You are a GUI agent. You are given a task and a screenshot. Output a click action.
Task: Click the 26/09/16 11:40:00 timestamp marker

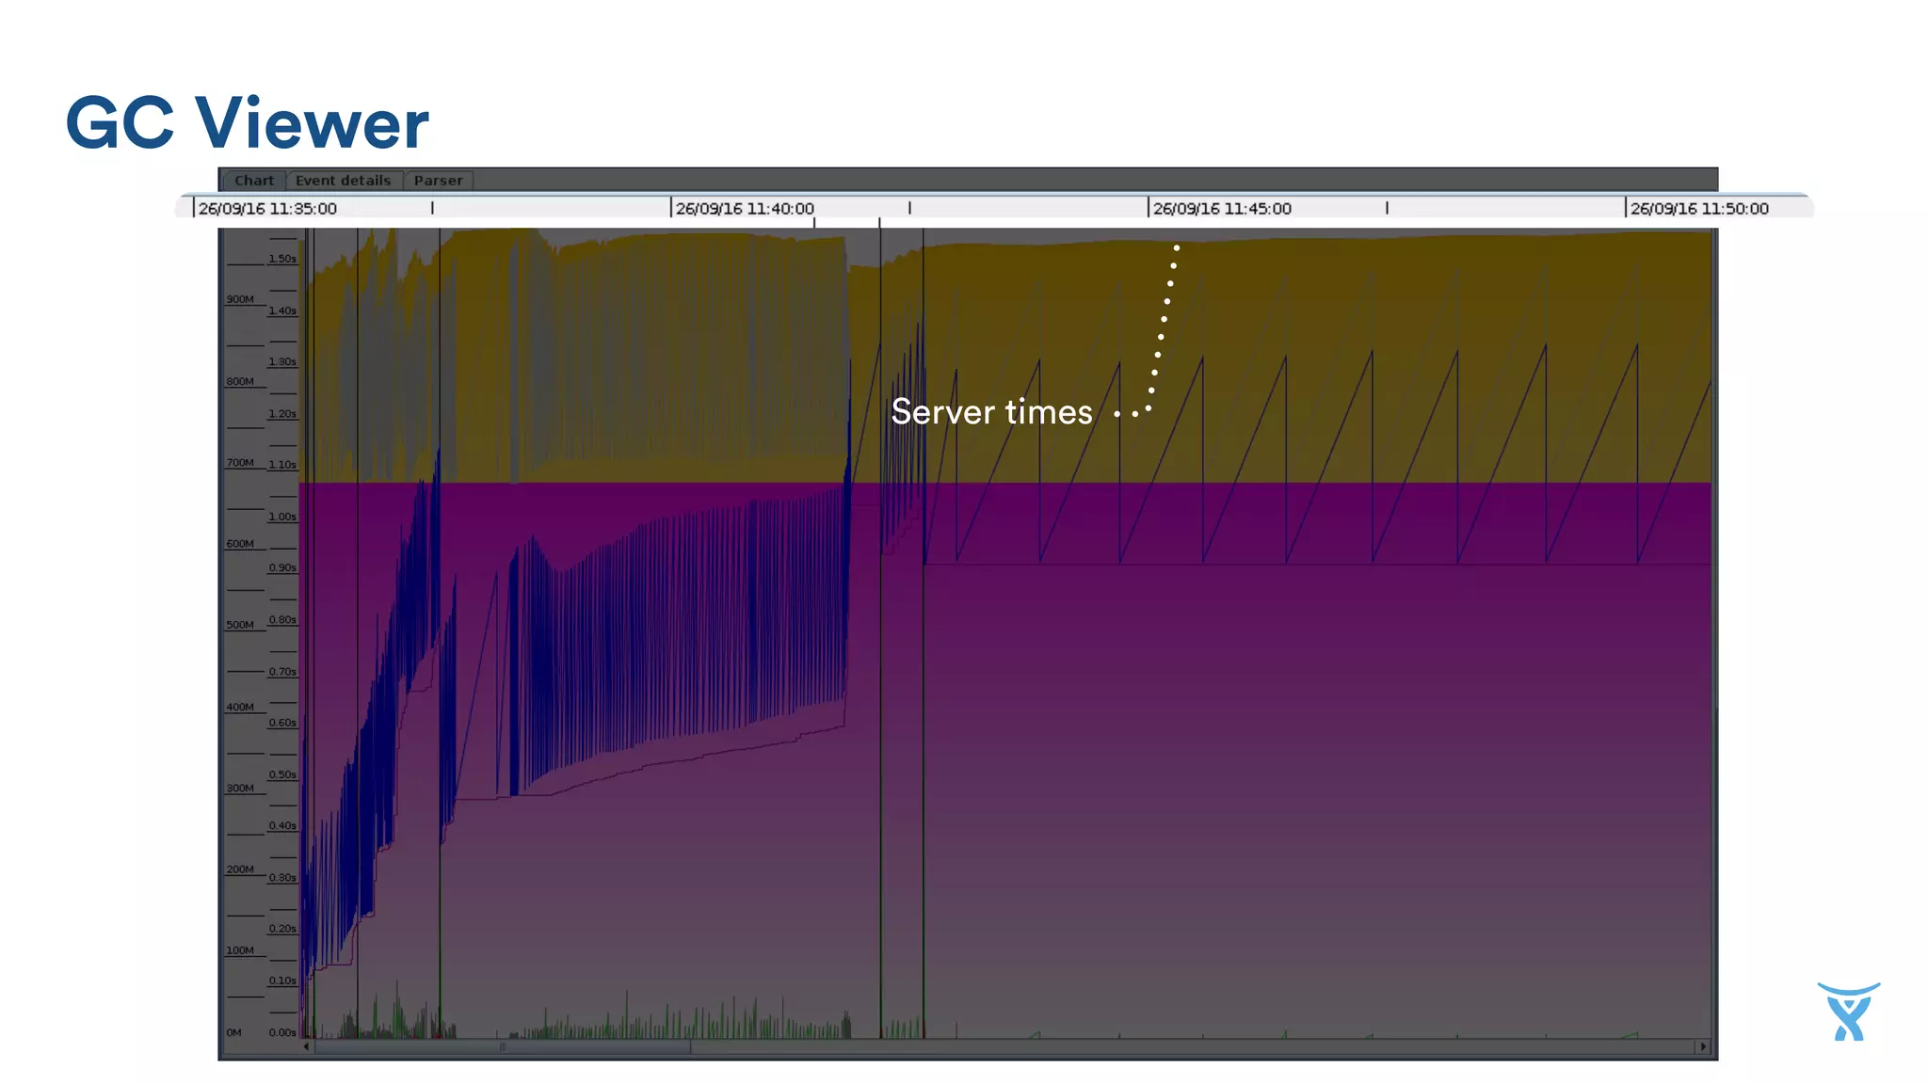(x=745, y=209)
